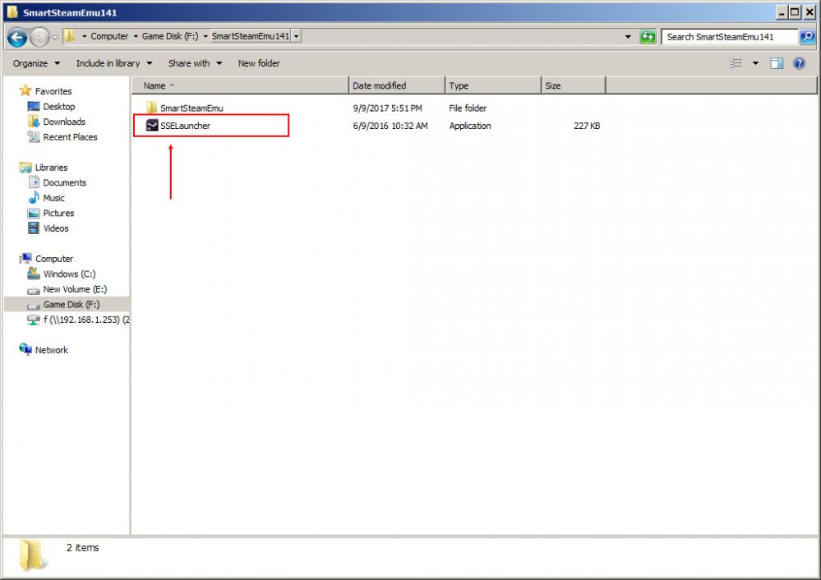Open Windows (C:) drive
This screenshot has width=821, height=580.
(69, 274)
